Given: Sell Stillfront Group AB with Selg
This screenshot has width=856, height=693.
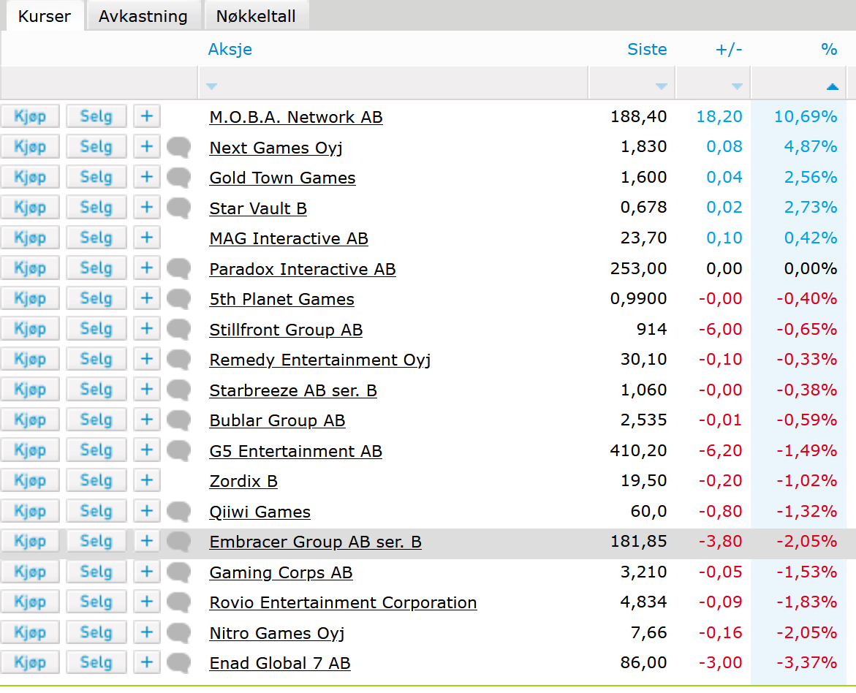Looking at the screenshot, I should 96,328.
